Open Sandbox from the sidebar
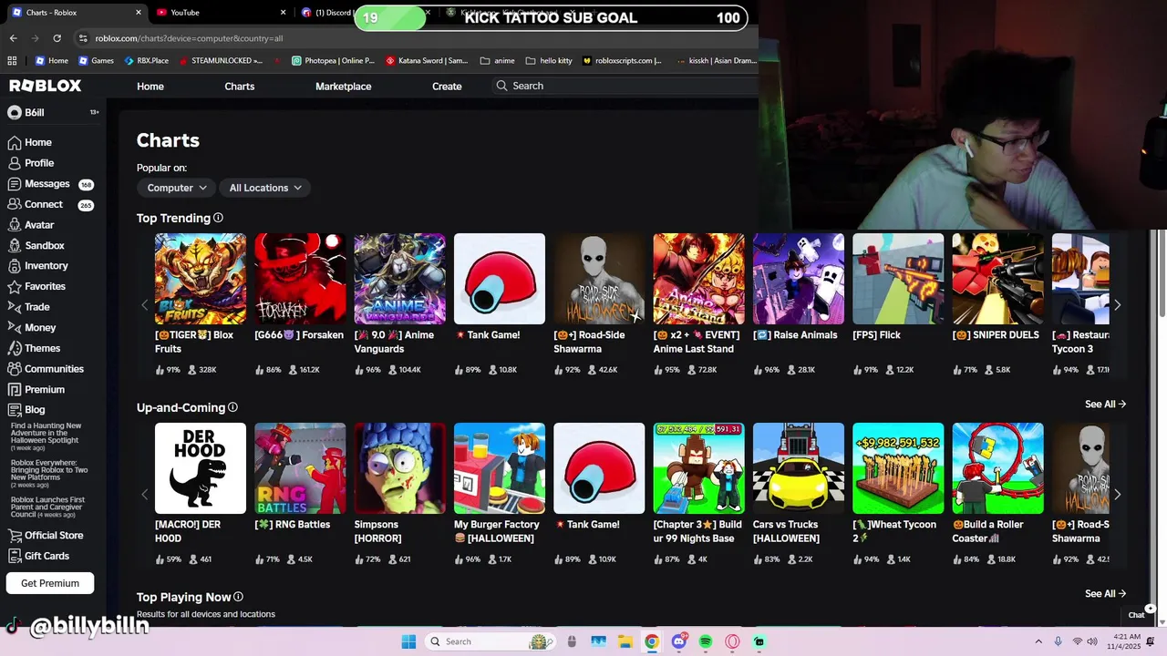The image size is (1167, 656). 36,245
